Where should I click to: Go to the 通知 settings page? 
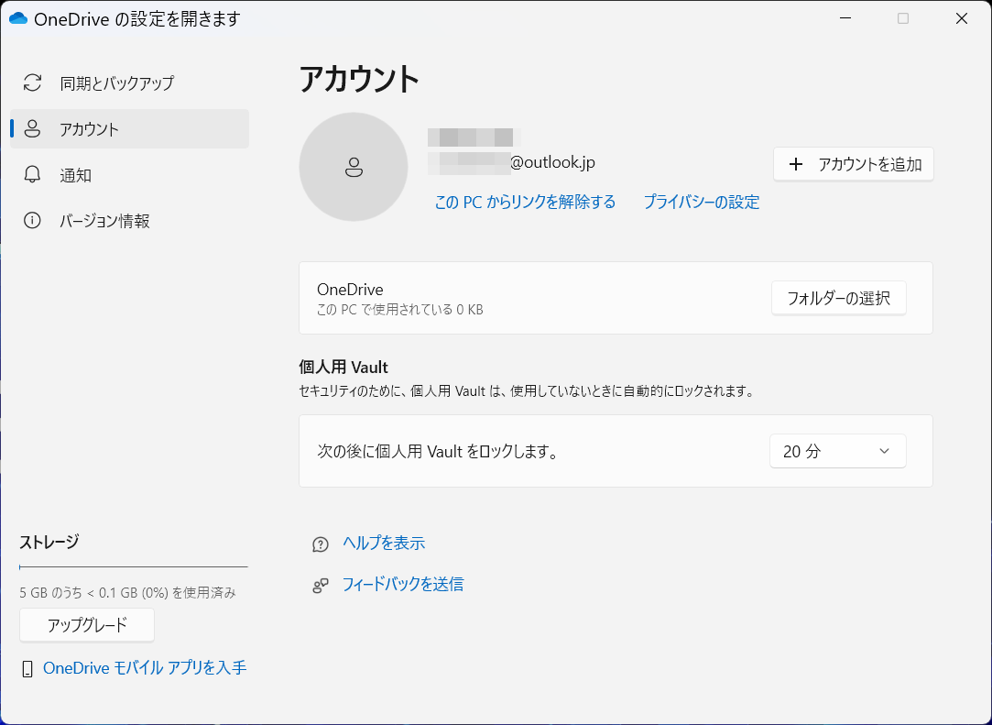[130, 175]
